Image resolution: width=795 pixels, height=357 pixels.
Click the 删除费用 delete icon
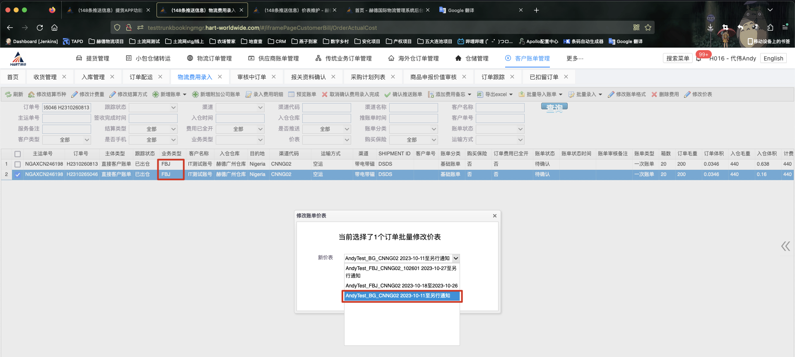[x=654, y=94]
